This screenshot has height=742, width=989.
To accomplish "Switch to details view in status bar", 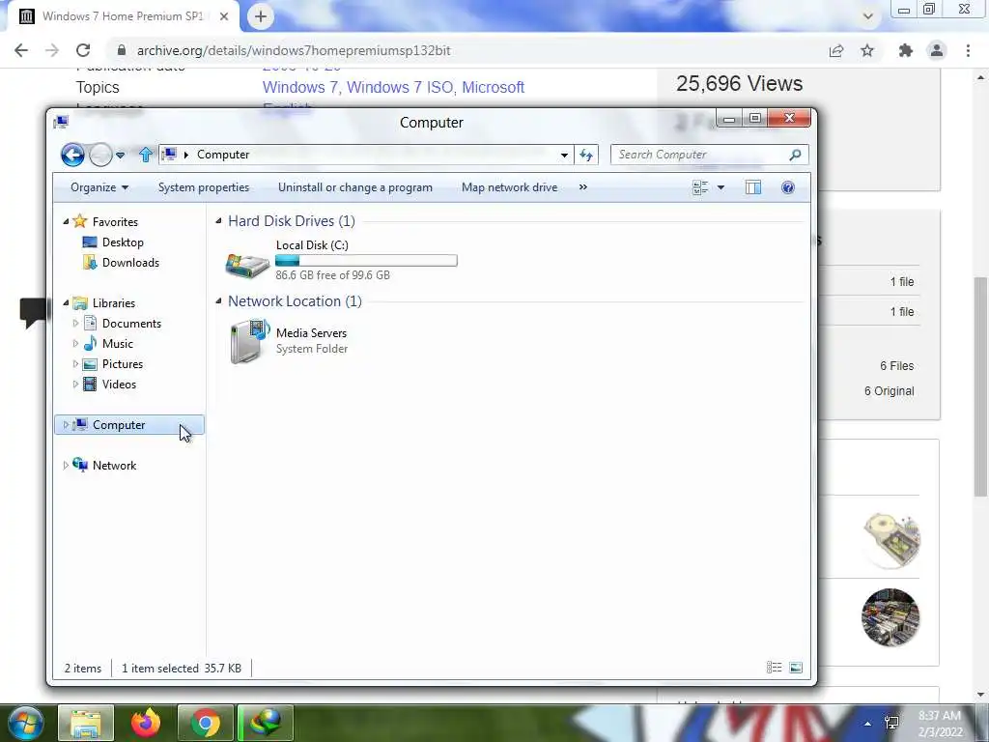I will [774, 668].
